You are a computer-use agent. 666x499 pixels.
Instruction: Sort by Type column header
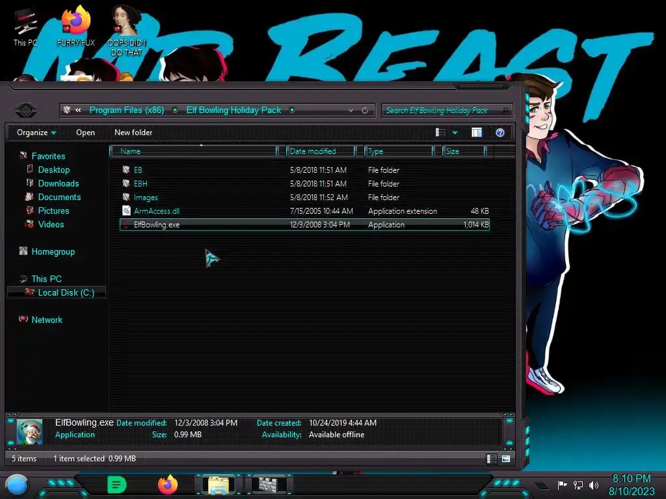point(399,151)
